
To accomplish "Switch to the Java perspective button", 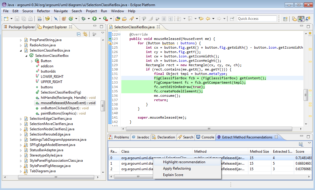I will pos(301,19).
